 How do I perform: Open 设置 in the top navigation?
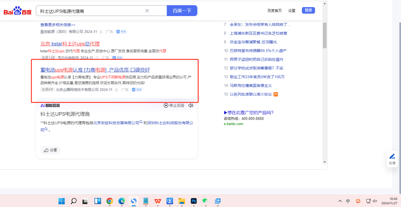click(292, 11)
